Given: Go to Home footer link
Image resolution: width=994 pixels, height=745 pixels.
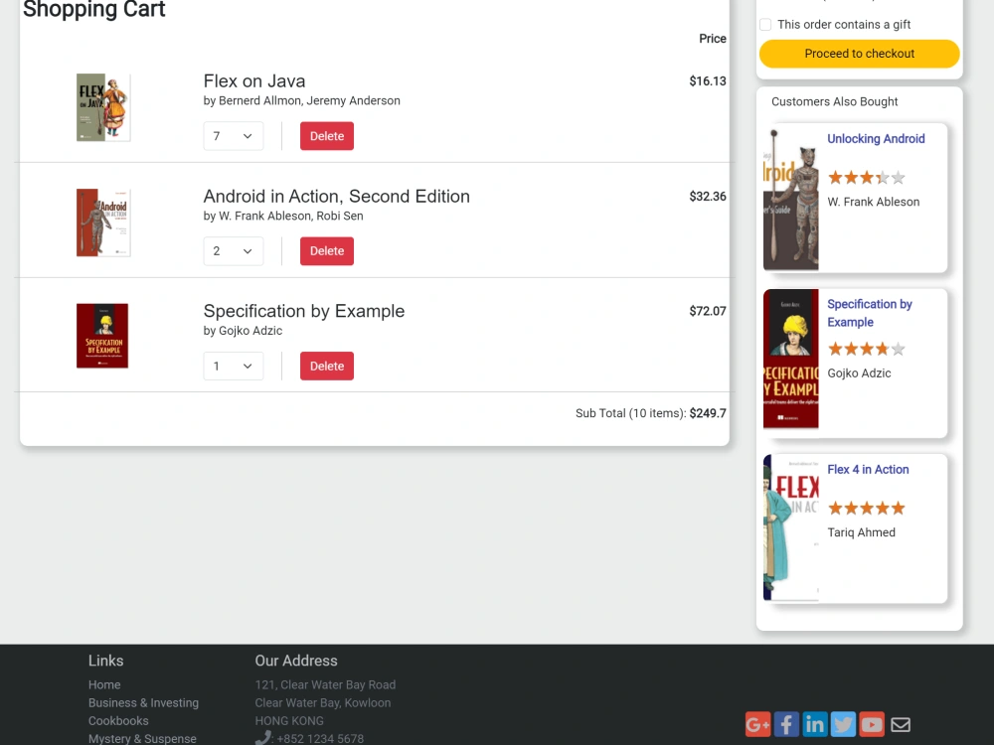Looking at the screenshot, I should [104, 684].
